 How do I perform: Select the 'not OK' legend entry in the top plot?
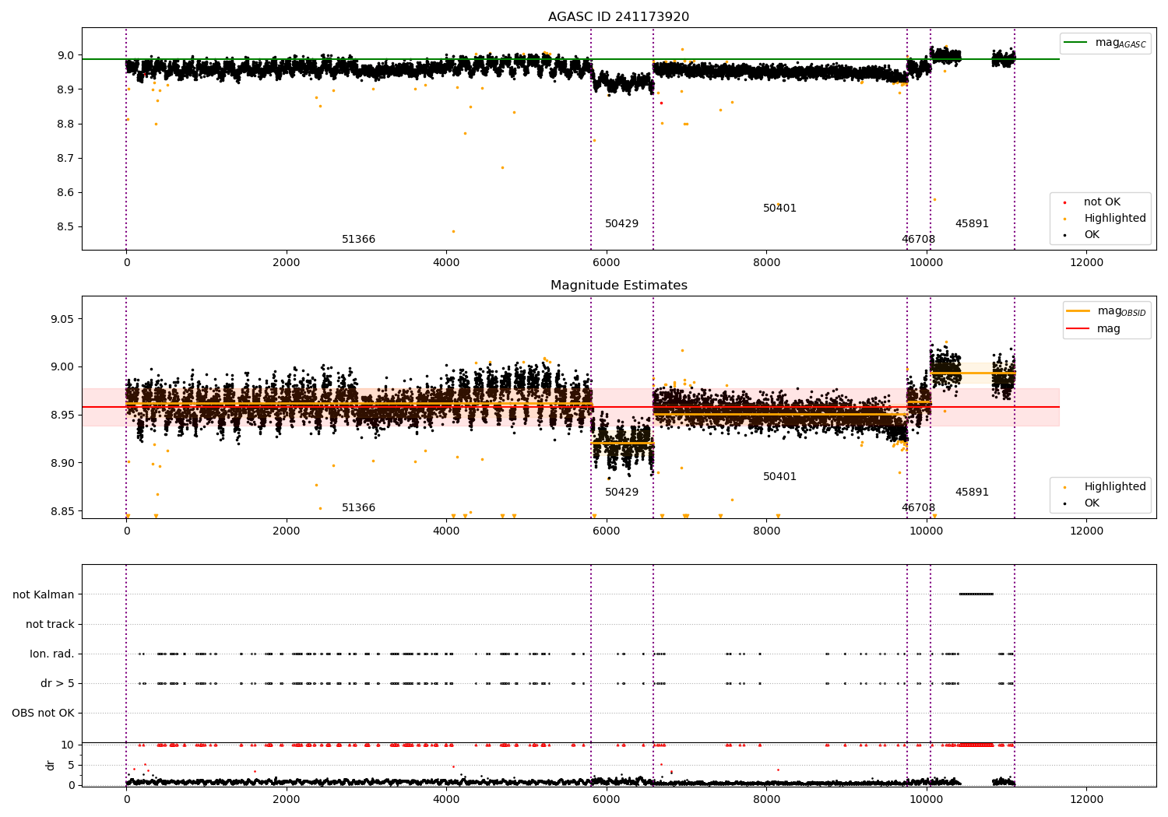pos(1100,202)
